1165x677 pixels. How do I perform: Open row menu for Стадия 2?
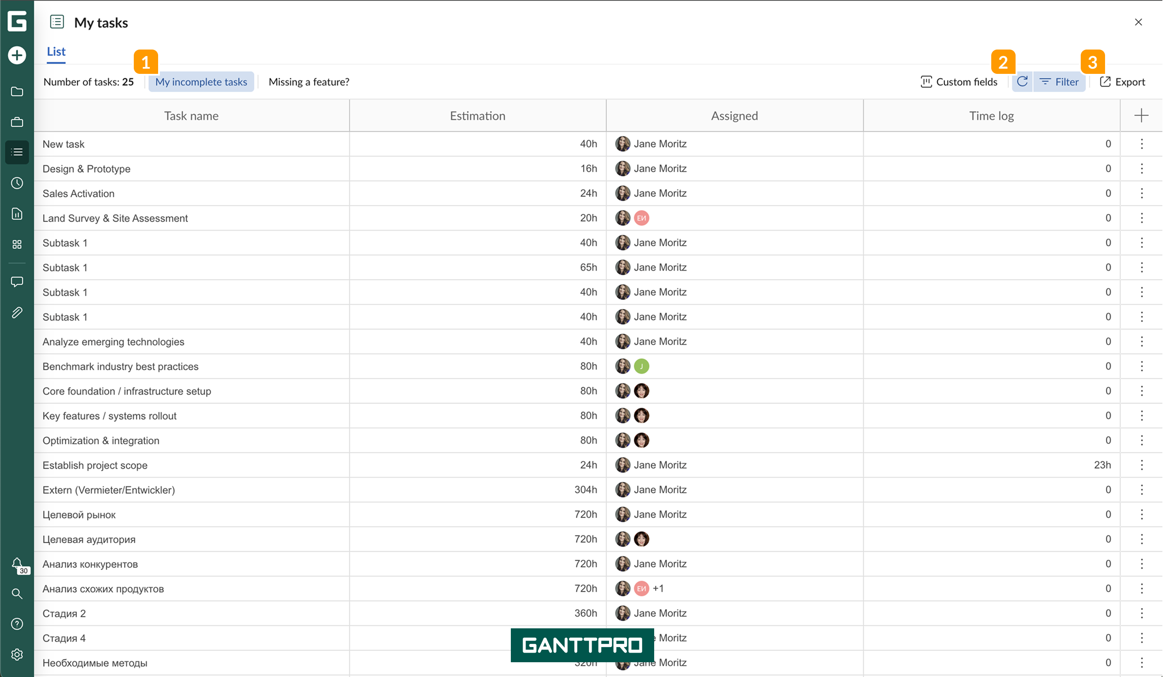pos(1142,613)
